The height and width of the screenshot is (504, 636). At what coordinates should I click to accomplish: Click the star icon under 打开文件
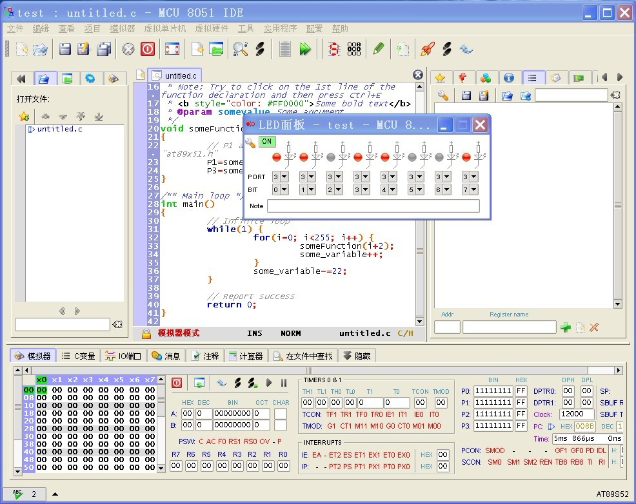24,117
